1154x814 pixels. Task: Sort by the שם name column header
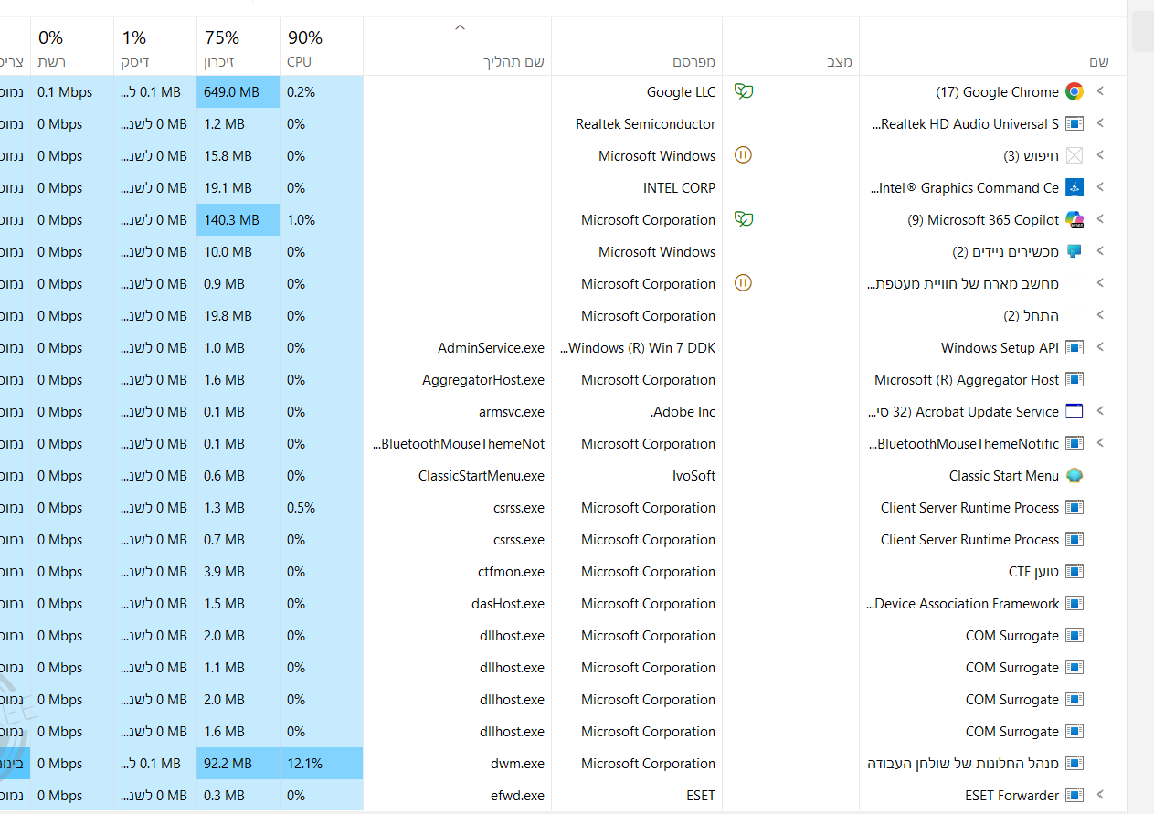point(993,47)
